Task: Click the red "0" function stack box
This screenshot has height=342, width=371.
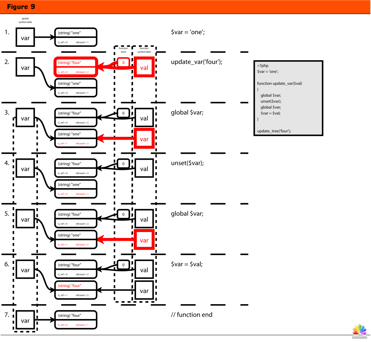Action: [123, 62]
